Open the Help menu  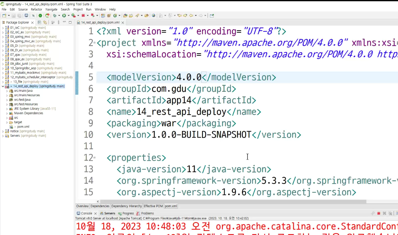[x=113, y=9]
